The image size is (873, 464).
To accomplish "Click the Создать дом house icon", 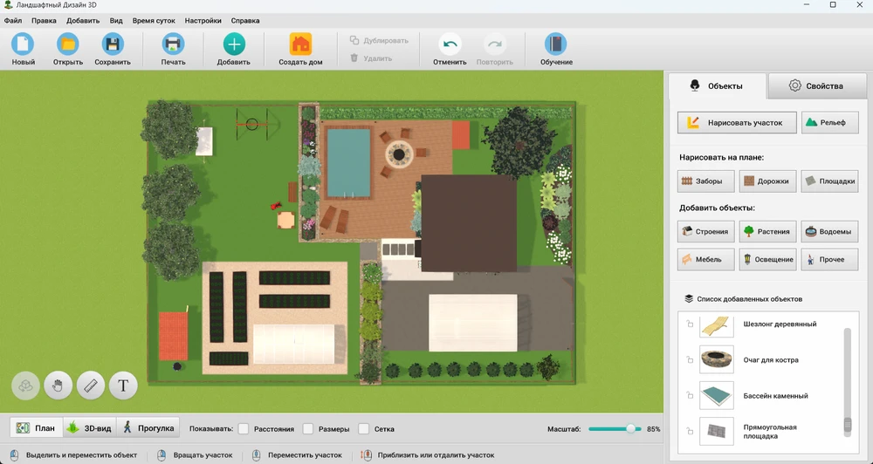I will [x=300, y=44].
